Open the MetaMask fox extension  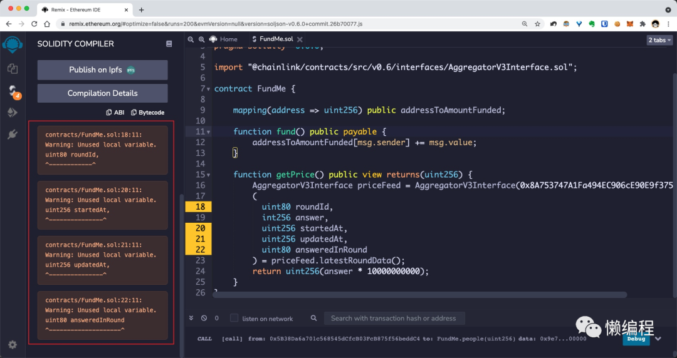coord(630,24)
